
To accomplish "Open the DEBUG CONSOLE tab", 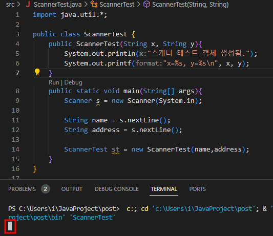I will (116, 189).
